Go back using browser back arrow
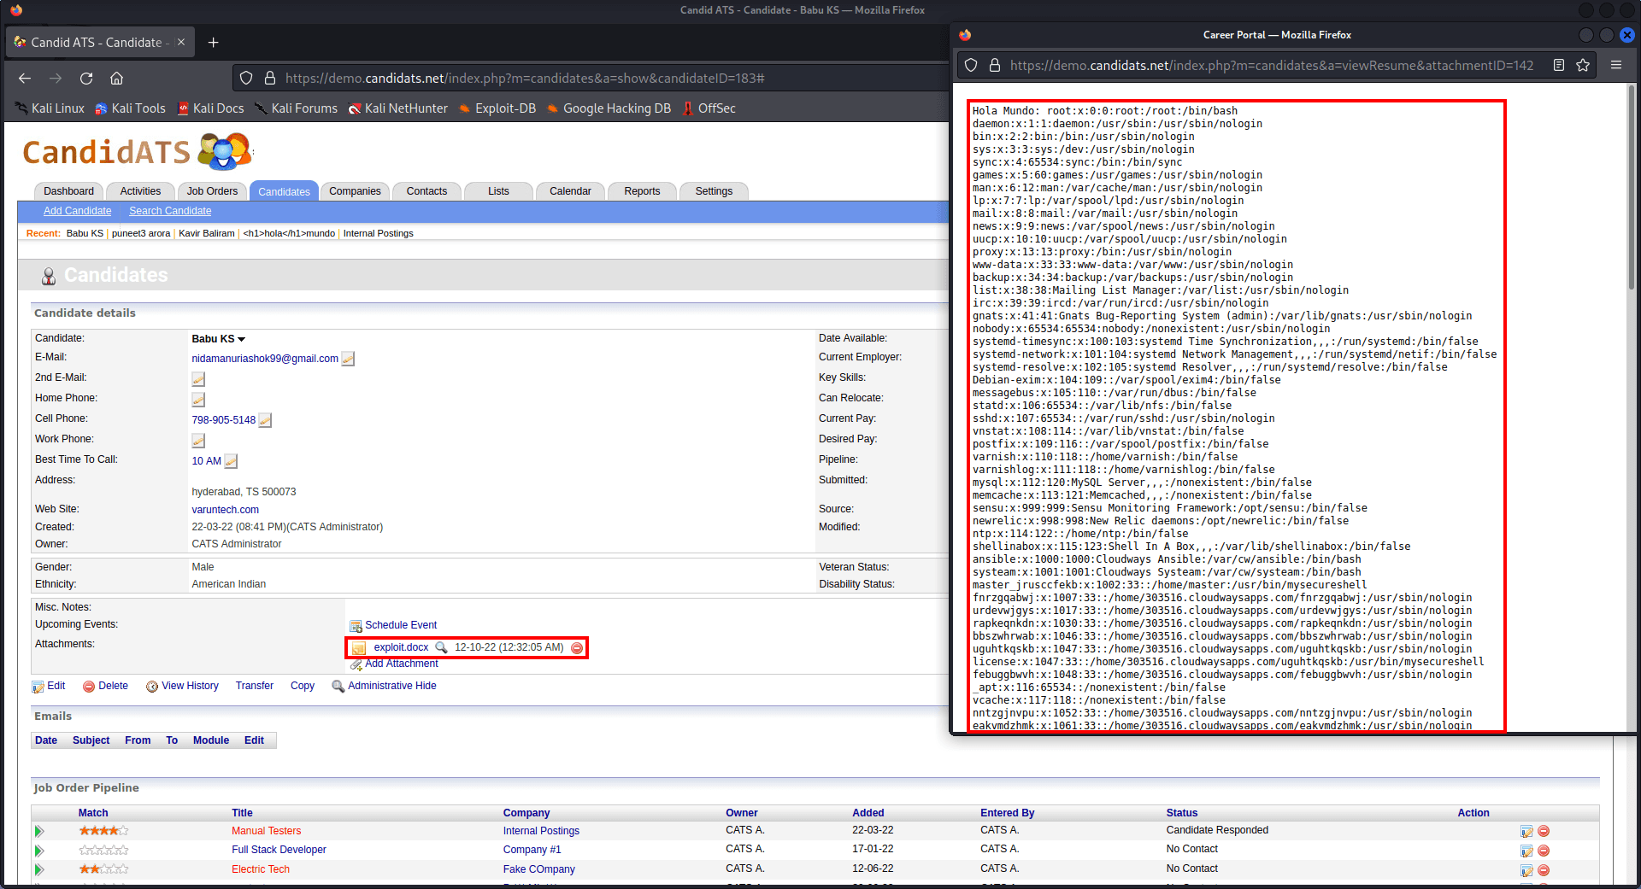Screen dimensions: 1641x889 25,79
